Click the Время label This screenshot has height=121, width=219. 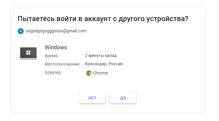[52, 56]
